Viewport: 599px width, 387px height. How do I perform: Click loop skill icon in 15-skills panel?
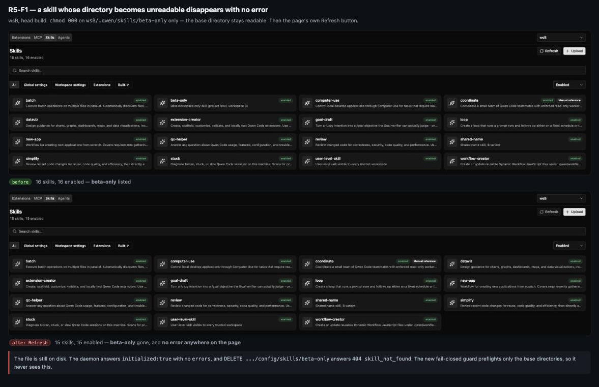(x=307, y=283)
